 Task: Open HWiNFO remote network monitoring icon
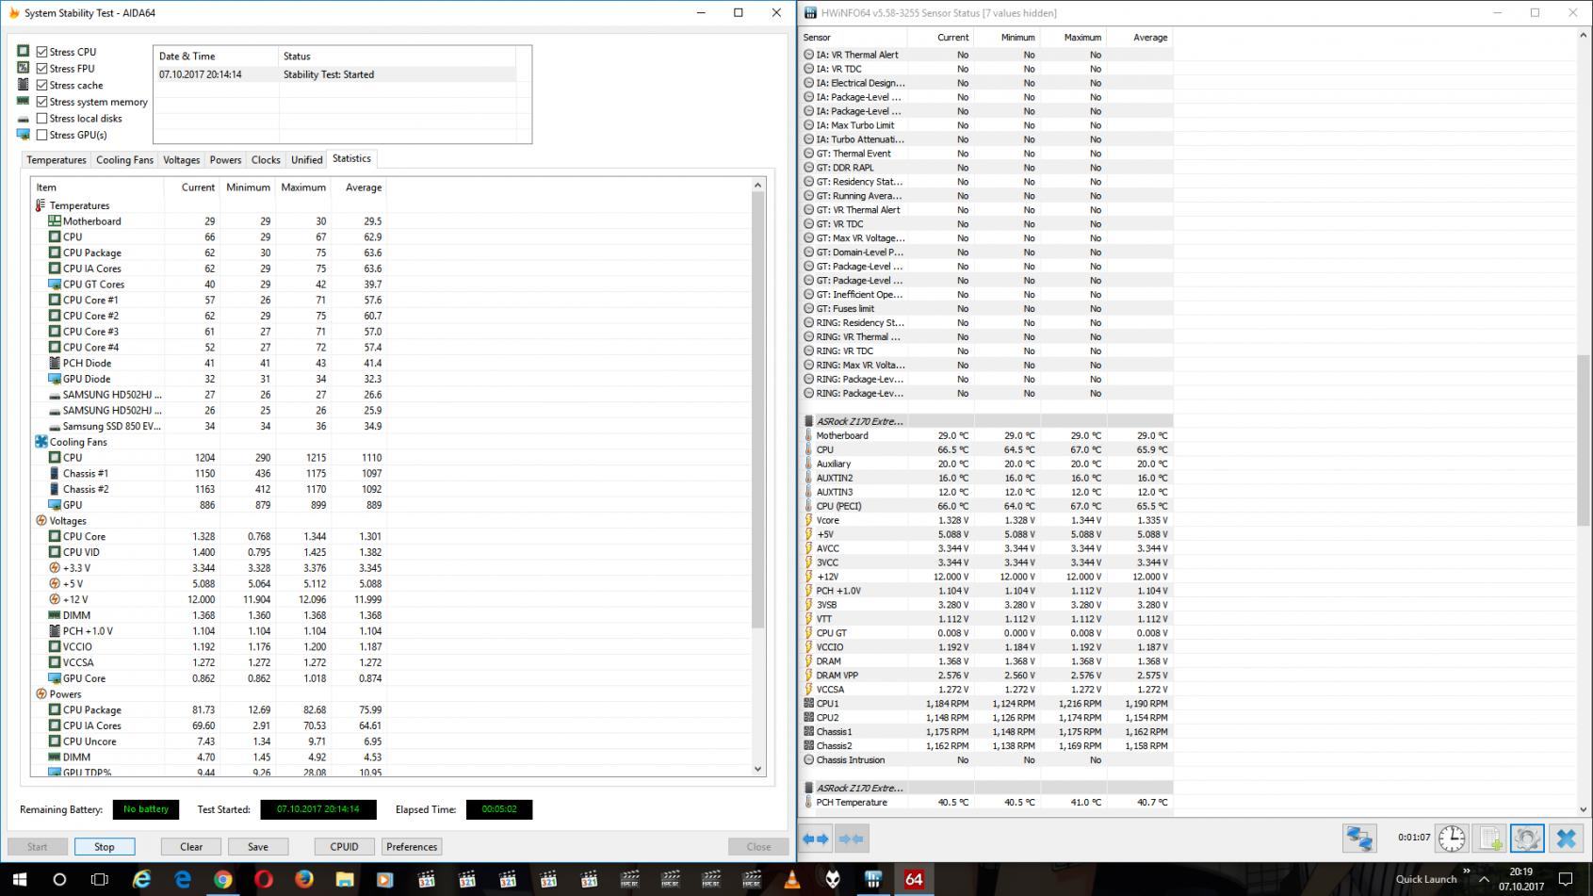1359,838
